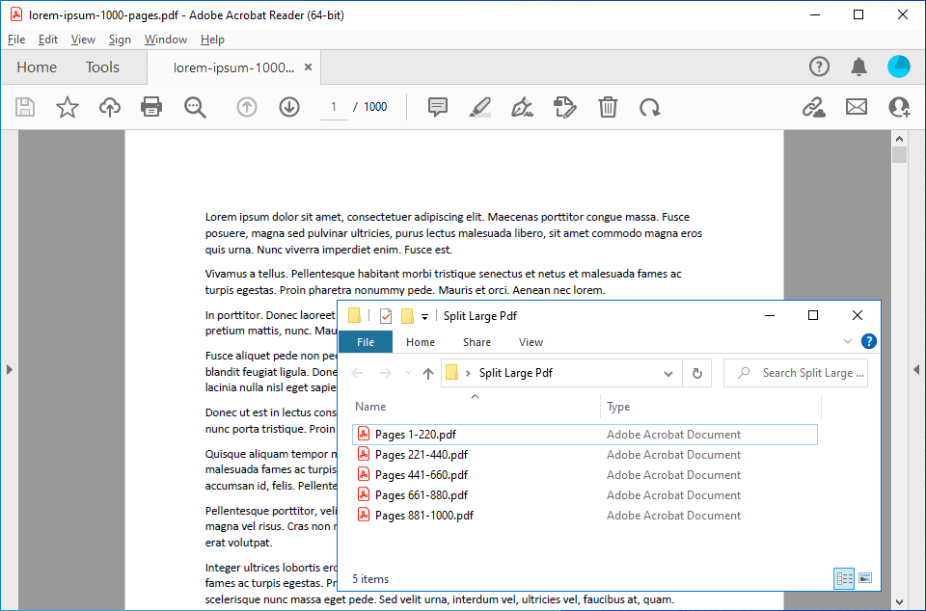The image size is (926, 611).
Task: Open the address bar location dropdown
Action: [x=667, y=373]
